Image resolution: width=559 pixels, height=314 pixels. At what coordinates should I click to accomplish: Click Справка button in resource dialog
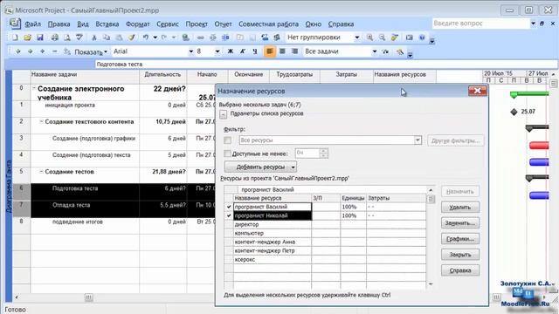(460, 270)
